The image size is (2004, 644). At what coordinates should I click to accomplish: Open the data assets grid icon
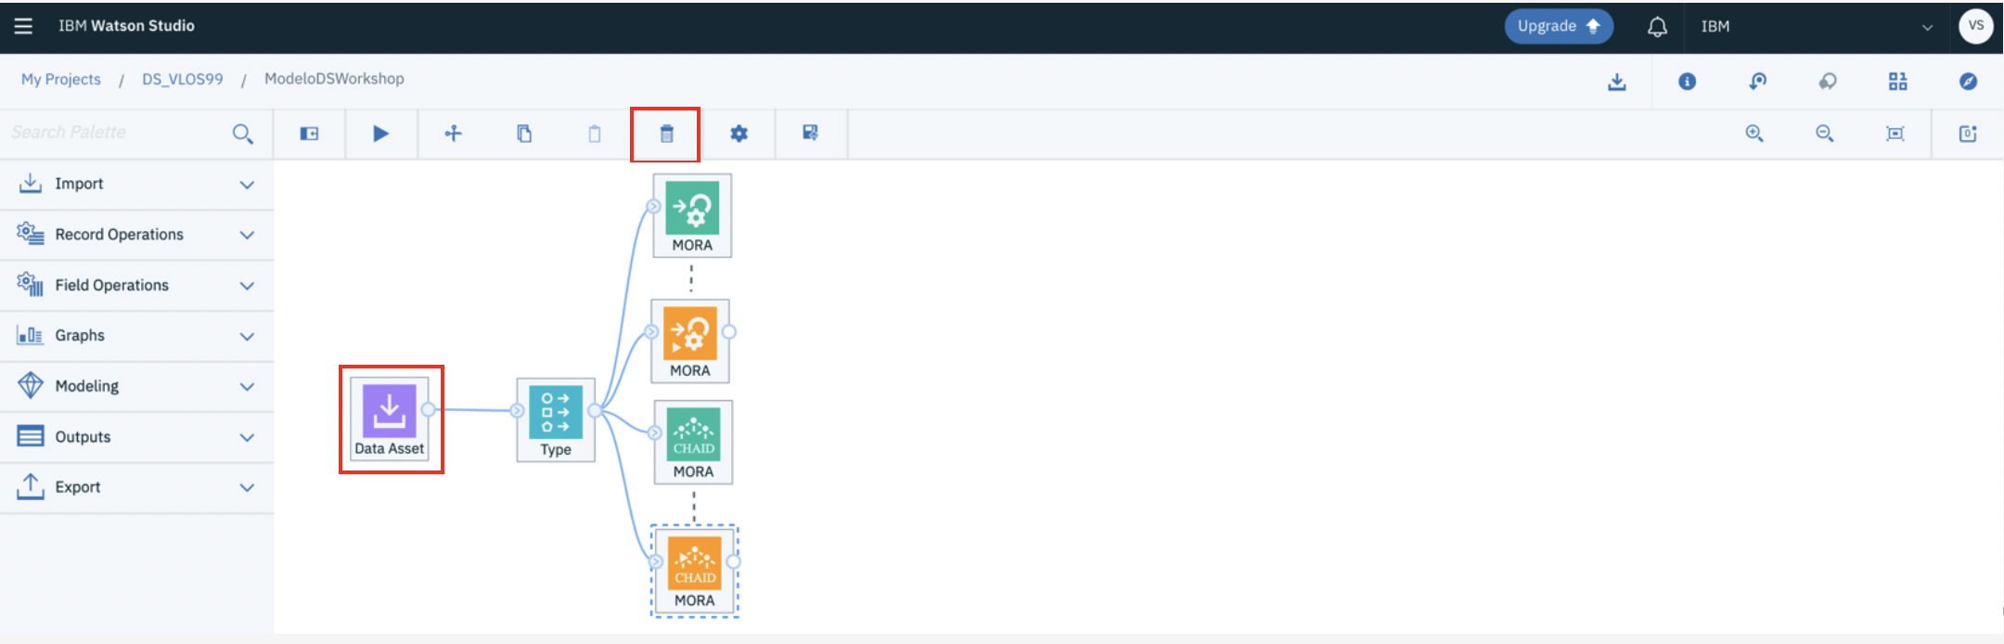[x=1898, y=82]
